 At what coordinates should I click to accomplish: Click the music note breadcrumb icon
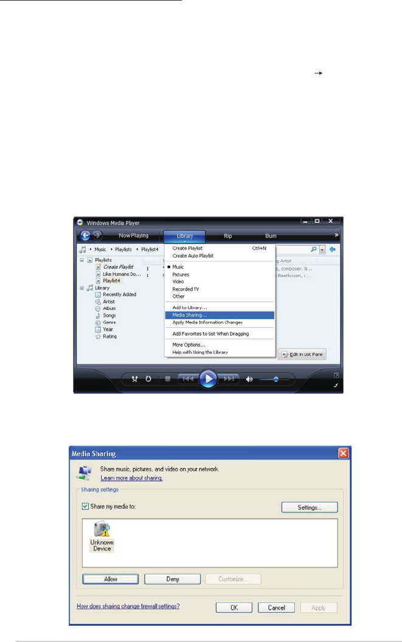click(83, 249)
